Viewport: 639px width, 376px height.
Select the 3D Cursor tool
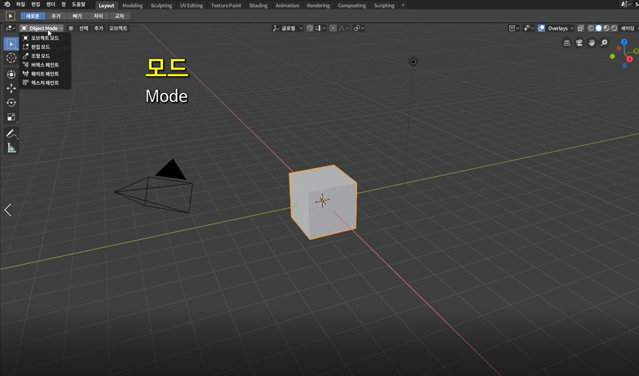pyautogui.click(x=11, y=58)
